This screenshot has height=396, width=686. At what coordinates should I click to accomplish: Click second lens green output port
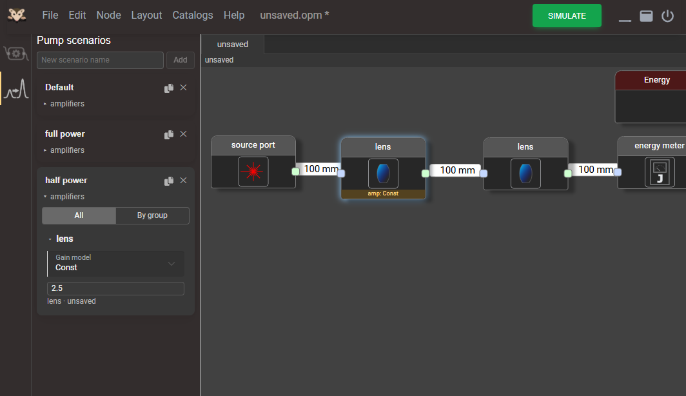pyautogui.click(x=568, y=173)
